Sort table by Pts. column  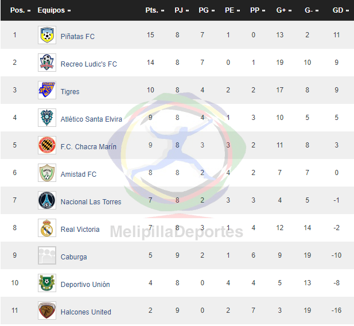155,10
